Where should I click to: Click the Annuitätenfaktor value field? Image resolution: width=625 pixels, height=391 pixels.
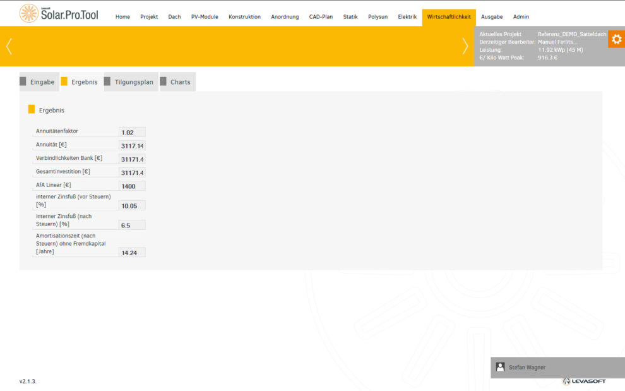tap(132, 132)
